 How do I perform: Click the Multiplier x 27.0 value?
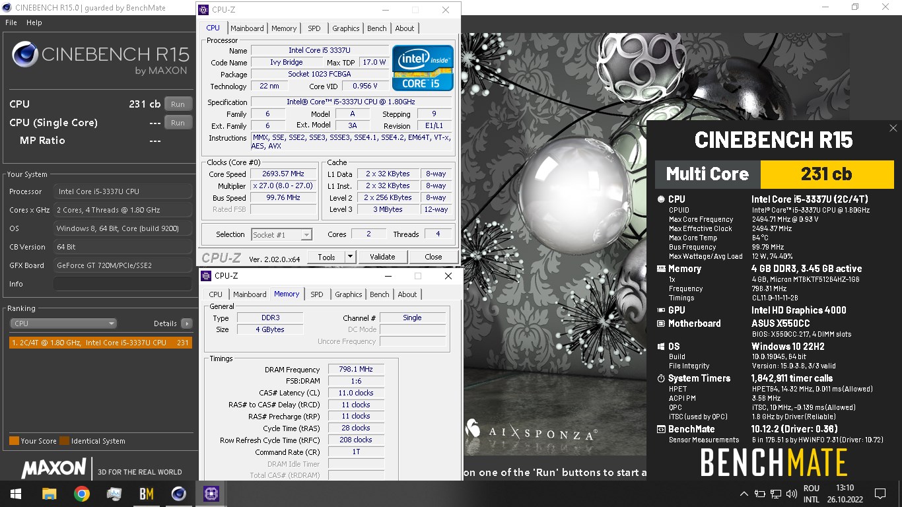(x=283, y=186)
